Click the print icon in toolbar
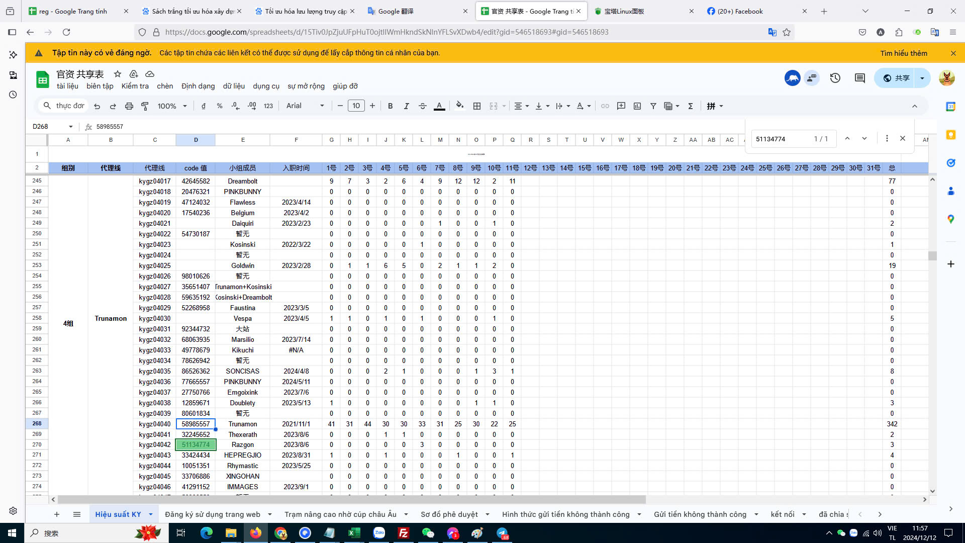Viewport: 965px width, 543px height. coord(129,106)
